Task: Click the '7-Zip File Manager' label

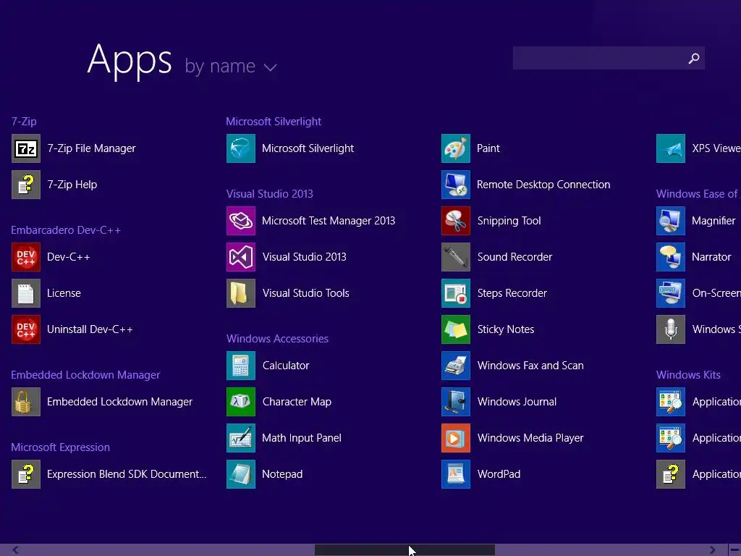Action: click(x=91, y=148)
